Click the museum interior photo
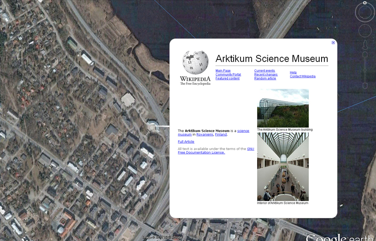Viewport: 376px width, 241px height. tap(282, 166)
